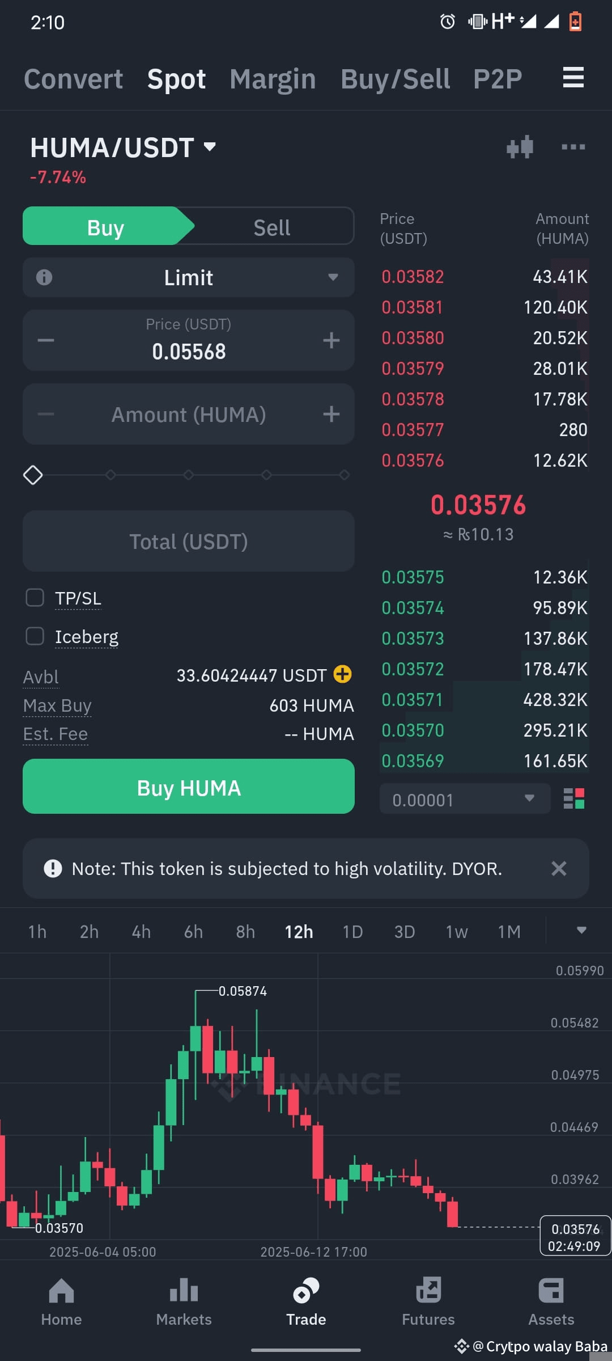This screenshot has width=612, height=1361.
Task: Select bid price 0.03569
Action: (x=413, y=760)
